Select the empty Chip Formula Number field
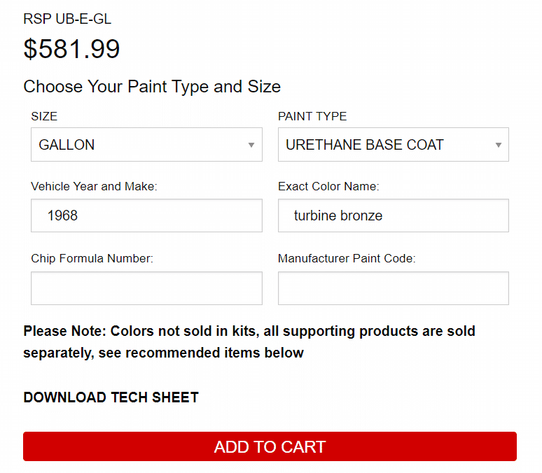542x473 pixels. 146,288
